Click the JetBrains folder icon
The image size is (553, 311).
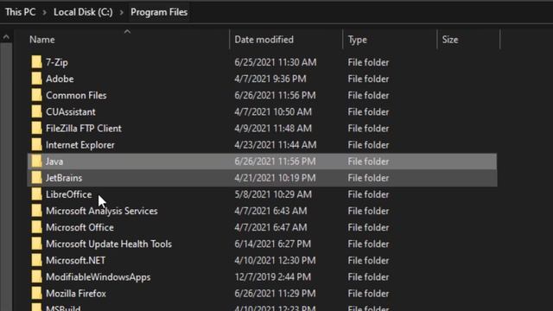point(36,178)
